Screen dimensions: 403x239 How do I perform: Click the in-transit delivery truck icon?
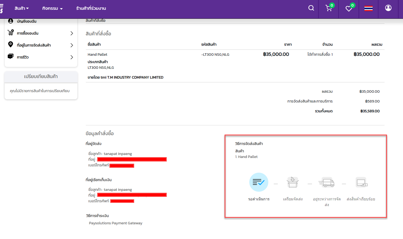(x=327, y=182)
